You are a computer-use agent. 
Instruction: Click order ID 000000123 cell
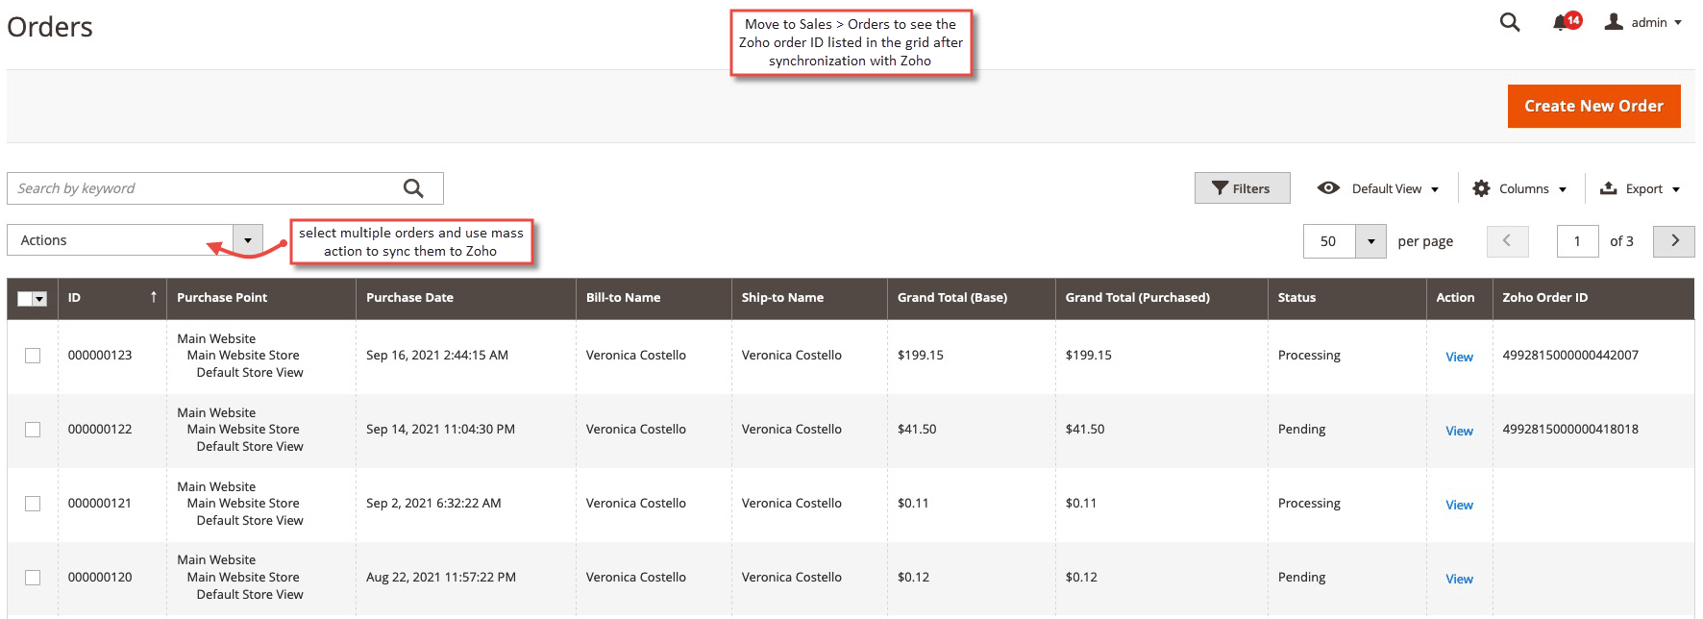100,356
